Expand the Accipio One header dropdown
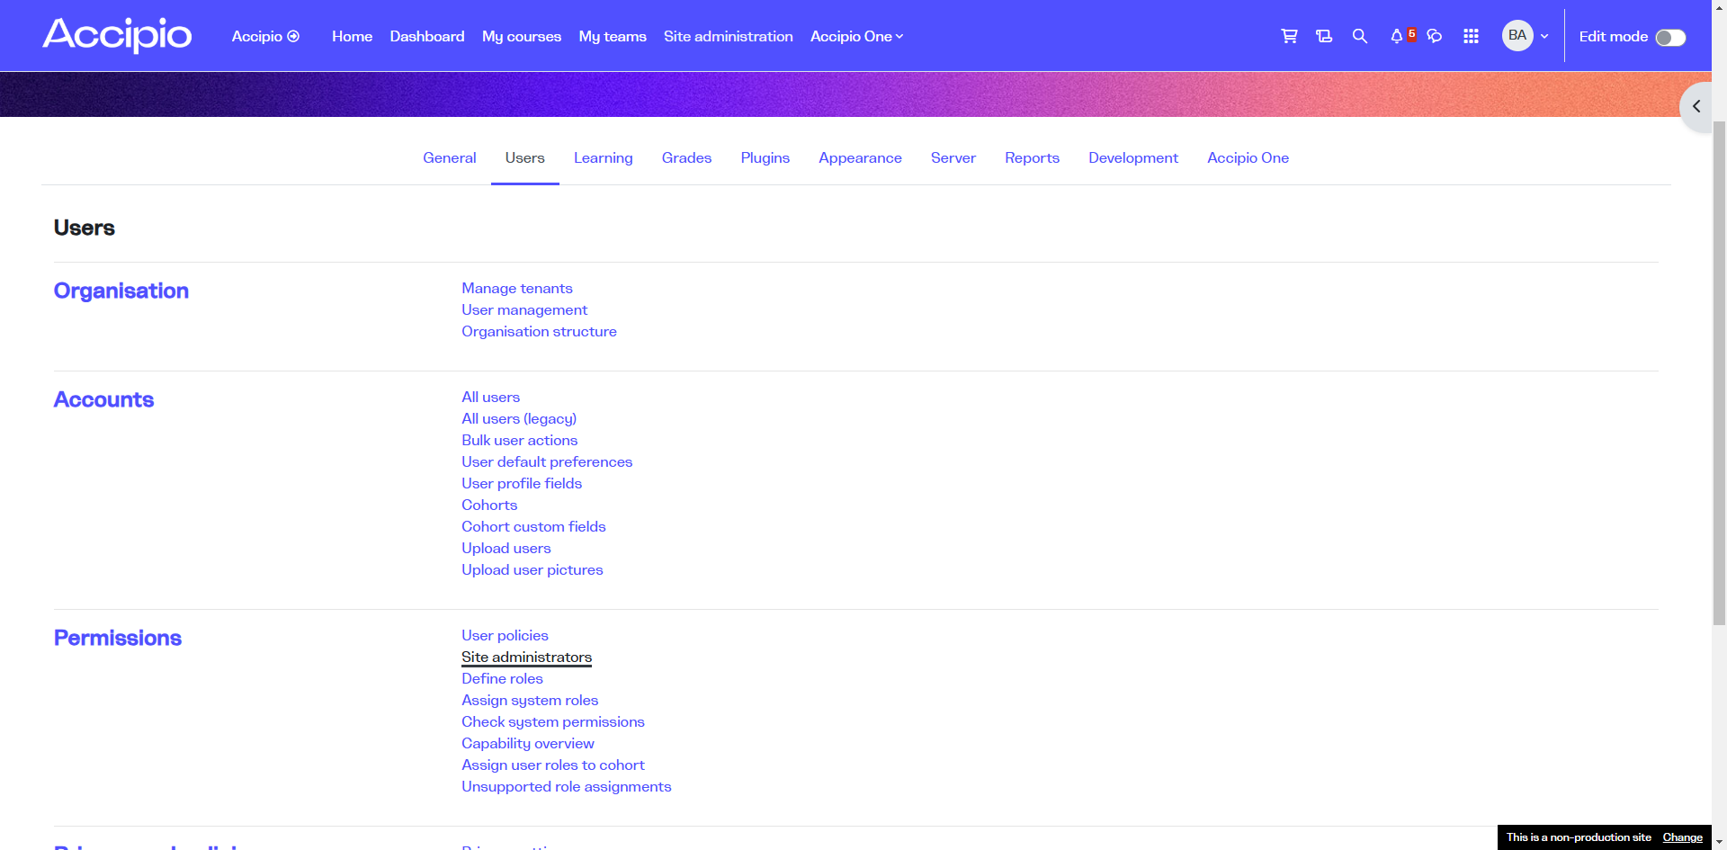 tap(857, 36)
